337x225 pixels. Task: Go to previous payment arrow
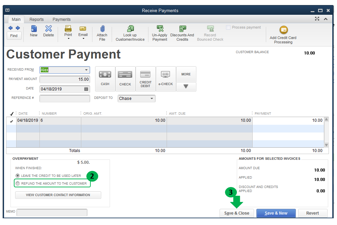point(10,28)
